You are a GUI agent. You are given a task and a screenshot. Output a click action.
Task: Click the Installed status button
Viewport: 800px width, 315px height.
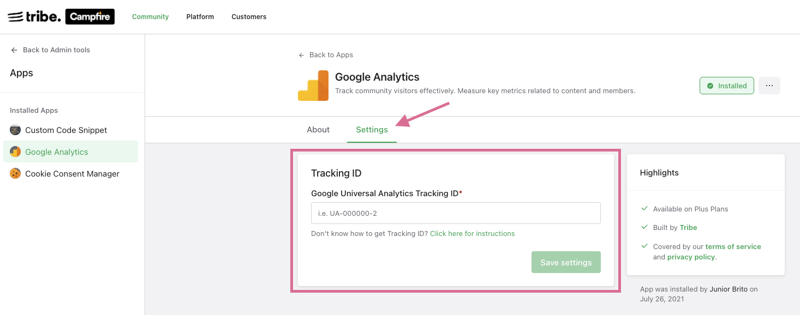click(726, 86)
